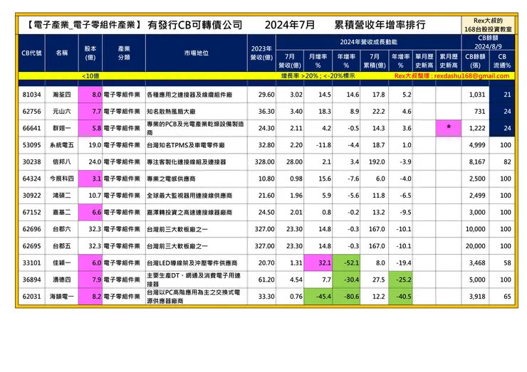Click the 2023年營收(億) column header
The image size is (527, 372).
tap(261, 53)
